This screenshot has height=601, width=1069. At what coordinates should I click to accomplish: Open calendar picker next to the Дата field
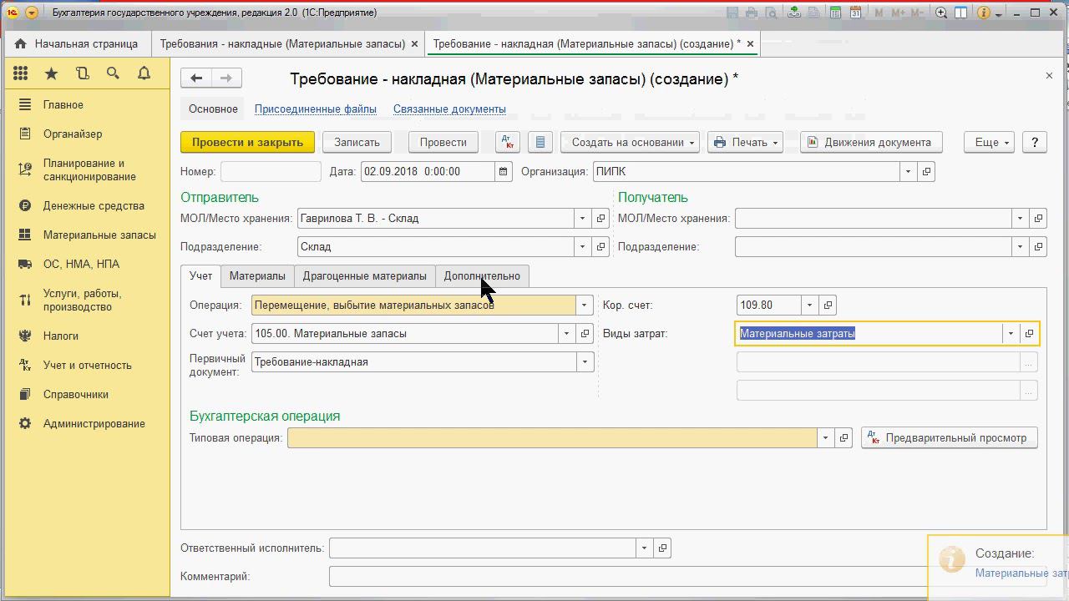(x=503, y=172)
